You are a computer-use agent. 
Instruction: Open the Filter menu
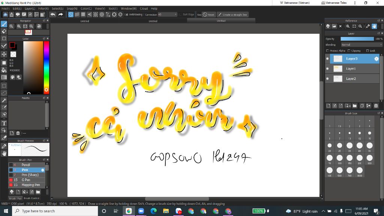pos(43,9)
